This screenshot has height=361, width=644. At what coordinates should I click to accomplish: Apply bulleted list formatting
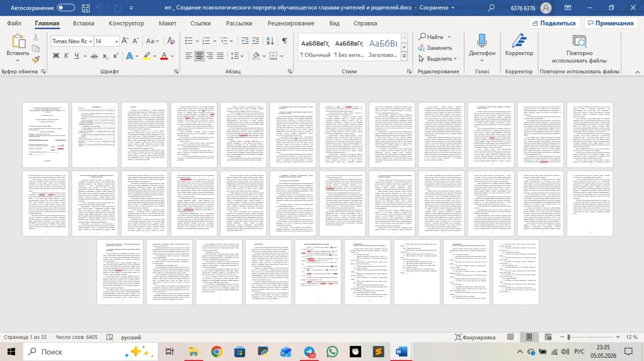(x=189, y=41)
